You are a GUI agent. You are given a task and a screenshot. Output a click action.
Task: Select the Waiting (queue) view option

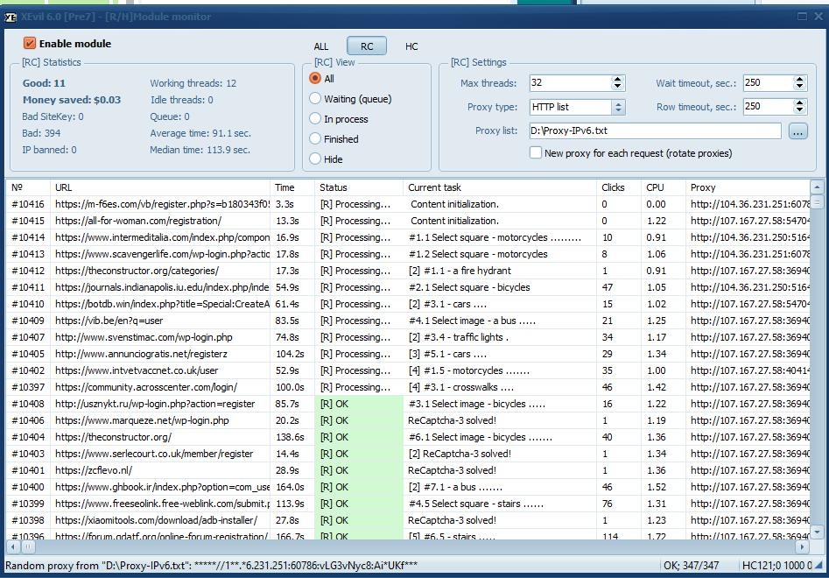[x=316, y=99]
